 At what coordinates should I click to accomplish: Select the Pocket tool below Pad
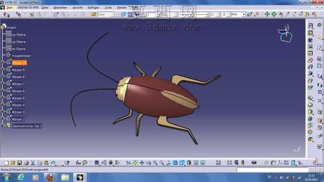pyautogui.click(x=310, y=33)
